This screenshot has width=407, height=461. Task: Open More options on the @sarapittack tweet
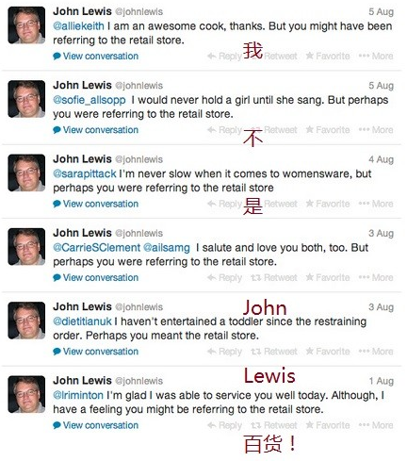coord(376,204)
